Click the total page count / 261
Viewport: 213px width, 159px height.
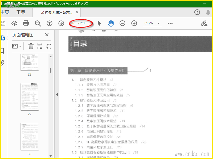click(81, 23)
